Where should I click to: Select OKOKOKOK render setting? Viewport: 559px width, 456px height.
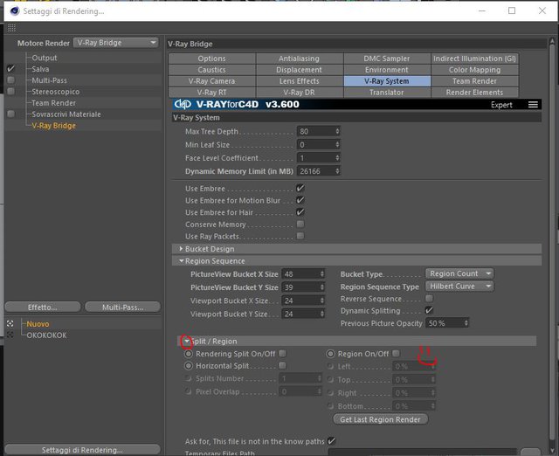pos(46,335)
